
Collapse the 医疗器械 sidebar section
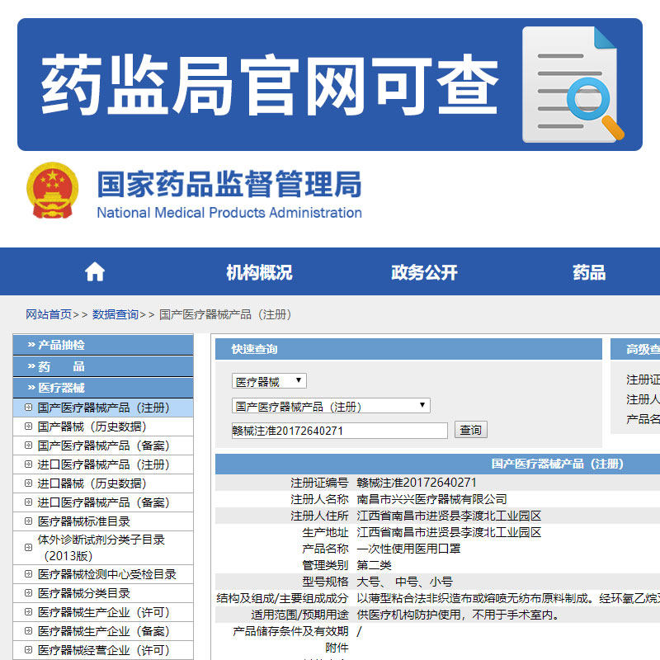coord(103,388)
